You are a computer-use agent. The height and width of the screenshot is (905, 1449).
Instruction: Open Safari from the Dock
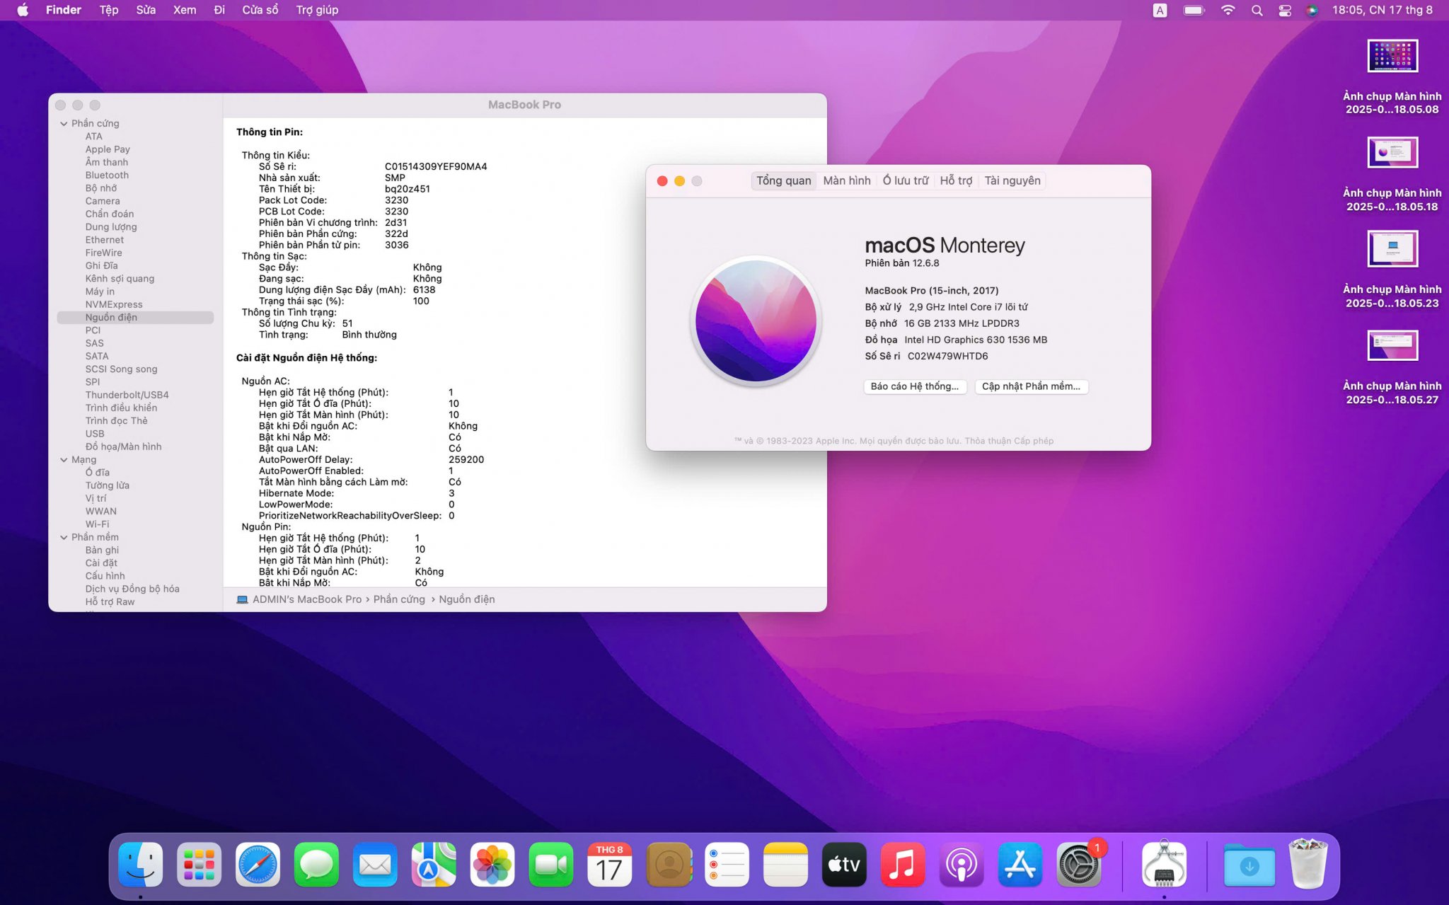pos(258,865)
